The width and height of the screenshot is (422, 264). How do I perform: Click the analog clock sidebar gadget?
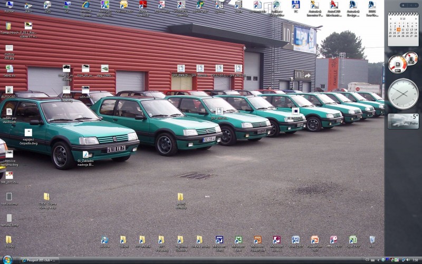[403, 93]
